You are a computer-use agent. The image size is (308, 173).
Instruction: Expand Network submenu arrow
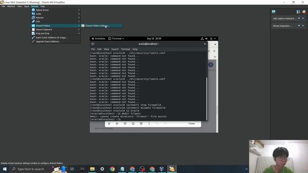pos(79,18)
